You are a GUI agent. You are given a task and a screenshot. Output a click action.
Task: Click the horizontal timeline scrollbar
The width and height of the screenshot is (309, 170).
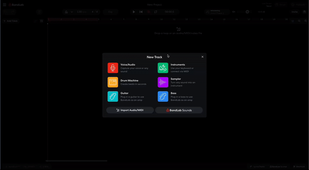coord(76,161)
